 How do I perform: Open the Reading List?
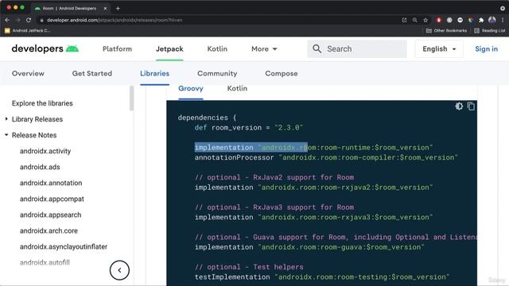point(490,30)
